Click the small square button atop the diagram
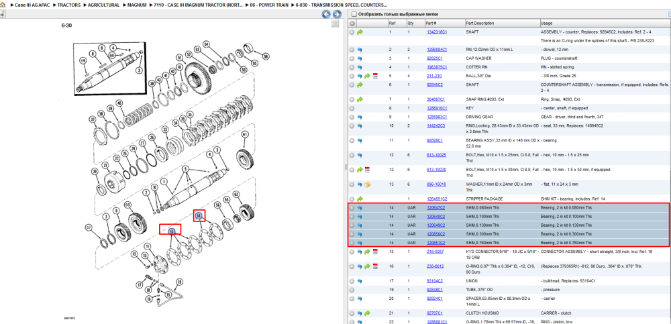The height and width of the screenshot is (324, 671). click(x=336, y=24)
